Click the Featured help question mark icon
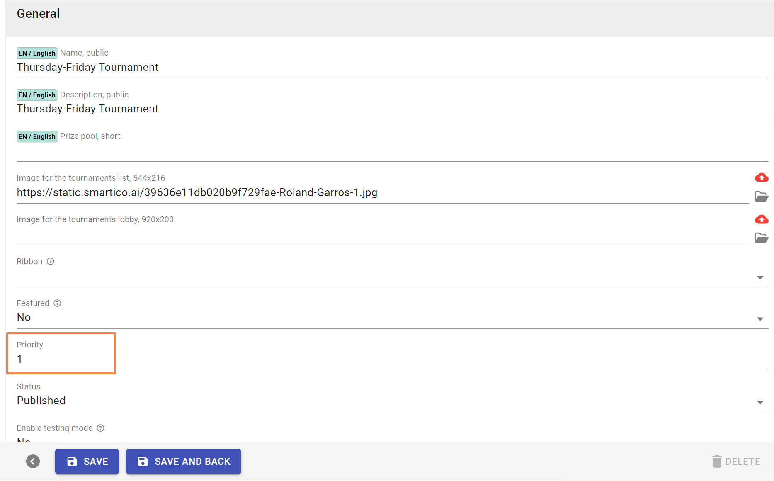The height and width of the screenshot is (481, 774). [58, 303]
